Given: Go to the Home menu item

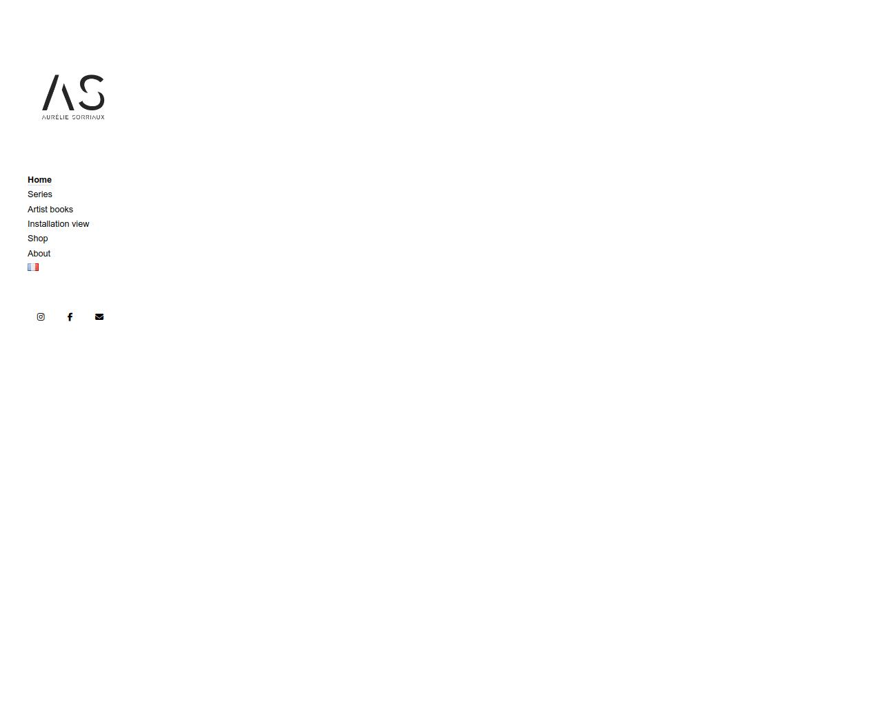Looking at the screenshot, I should pyautogui.click(x=39, y=180).
